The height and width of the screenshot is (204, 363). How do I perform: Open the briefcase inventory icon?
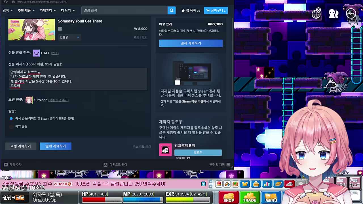point(256,184)
